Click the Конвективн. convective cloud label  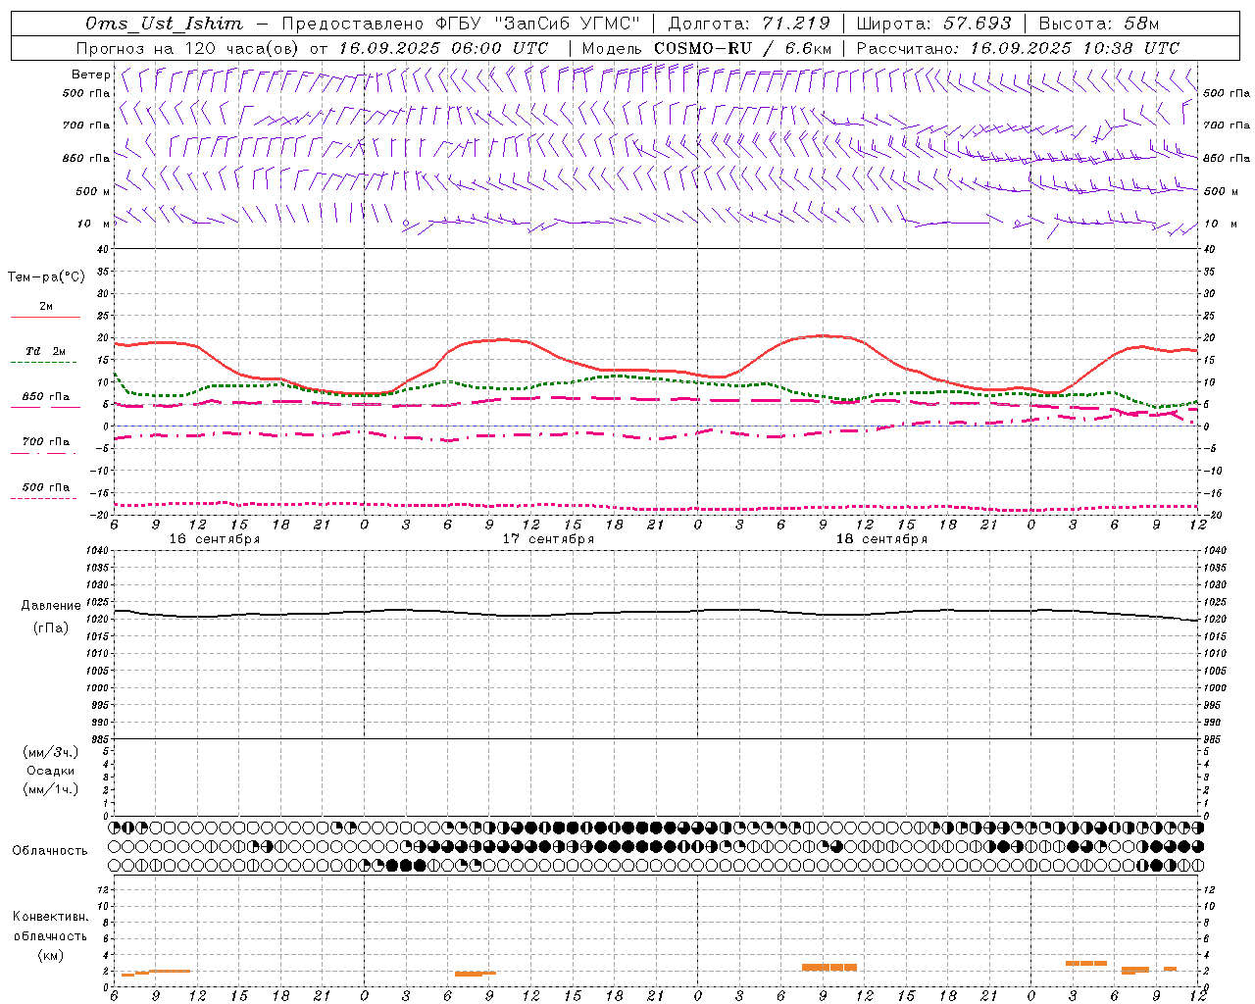pyautogui.click(x=50, y=917)
